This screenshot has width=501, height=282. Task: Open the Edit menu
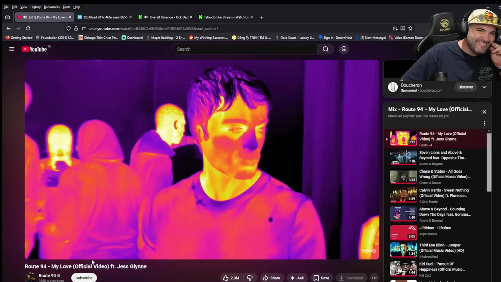14,7
